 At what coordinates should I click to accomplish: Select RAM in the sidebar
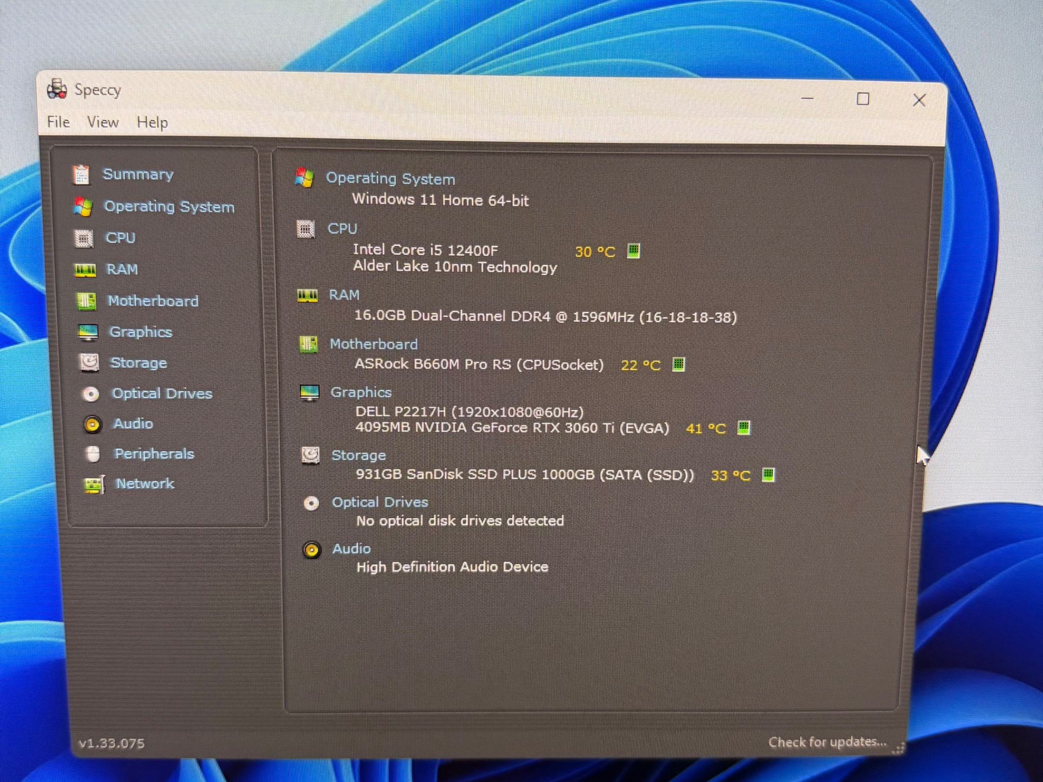pyautogui.click(x=122, y=269)
